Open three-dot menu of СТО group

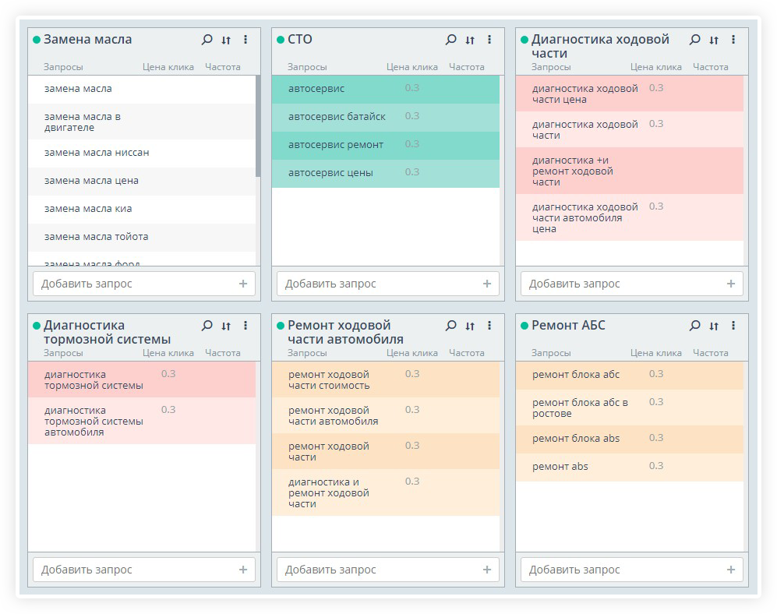[489, 40]
